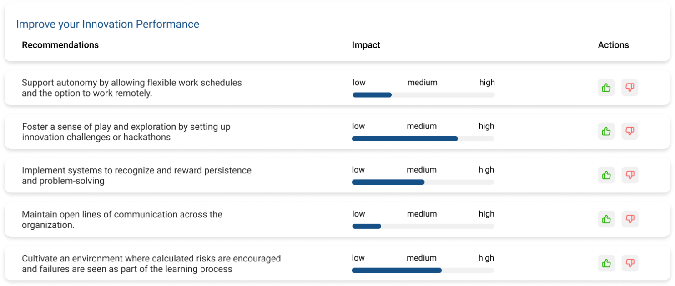The width and height of the screenshot is (675, 286).
Task: Thumbs down the reward persistence recommendation
Action: pos(630,175)
